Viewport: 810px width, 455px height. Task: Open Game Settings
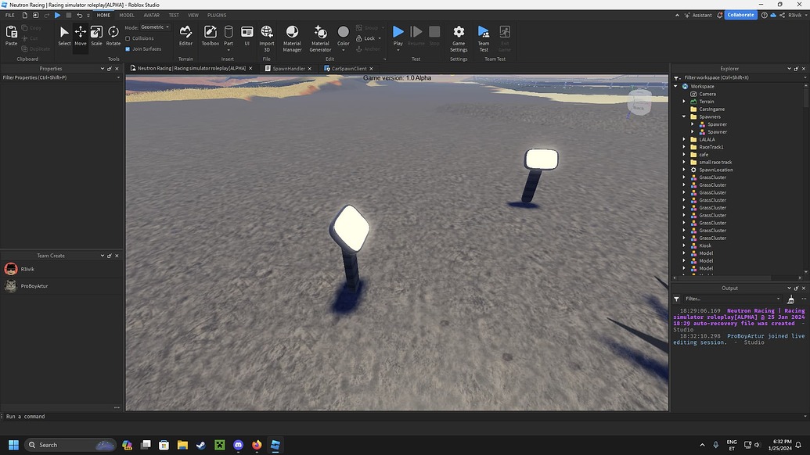458,35
